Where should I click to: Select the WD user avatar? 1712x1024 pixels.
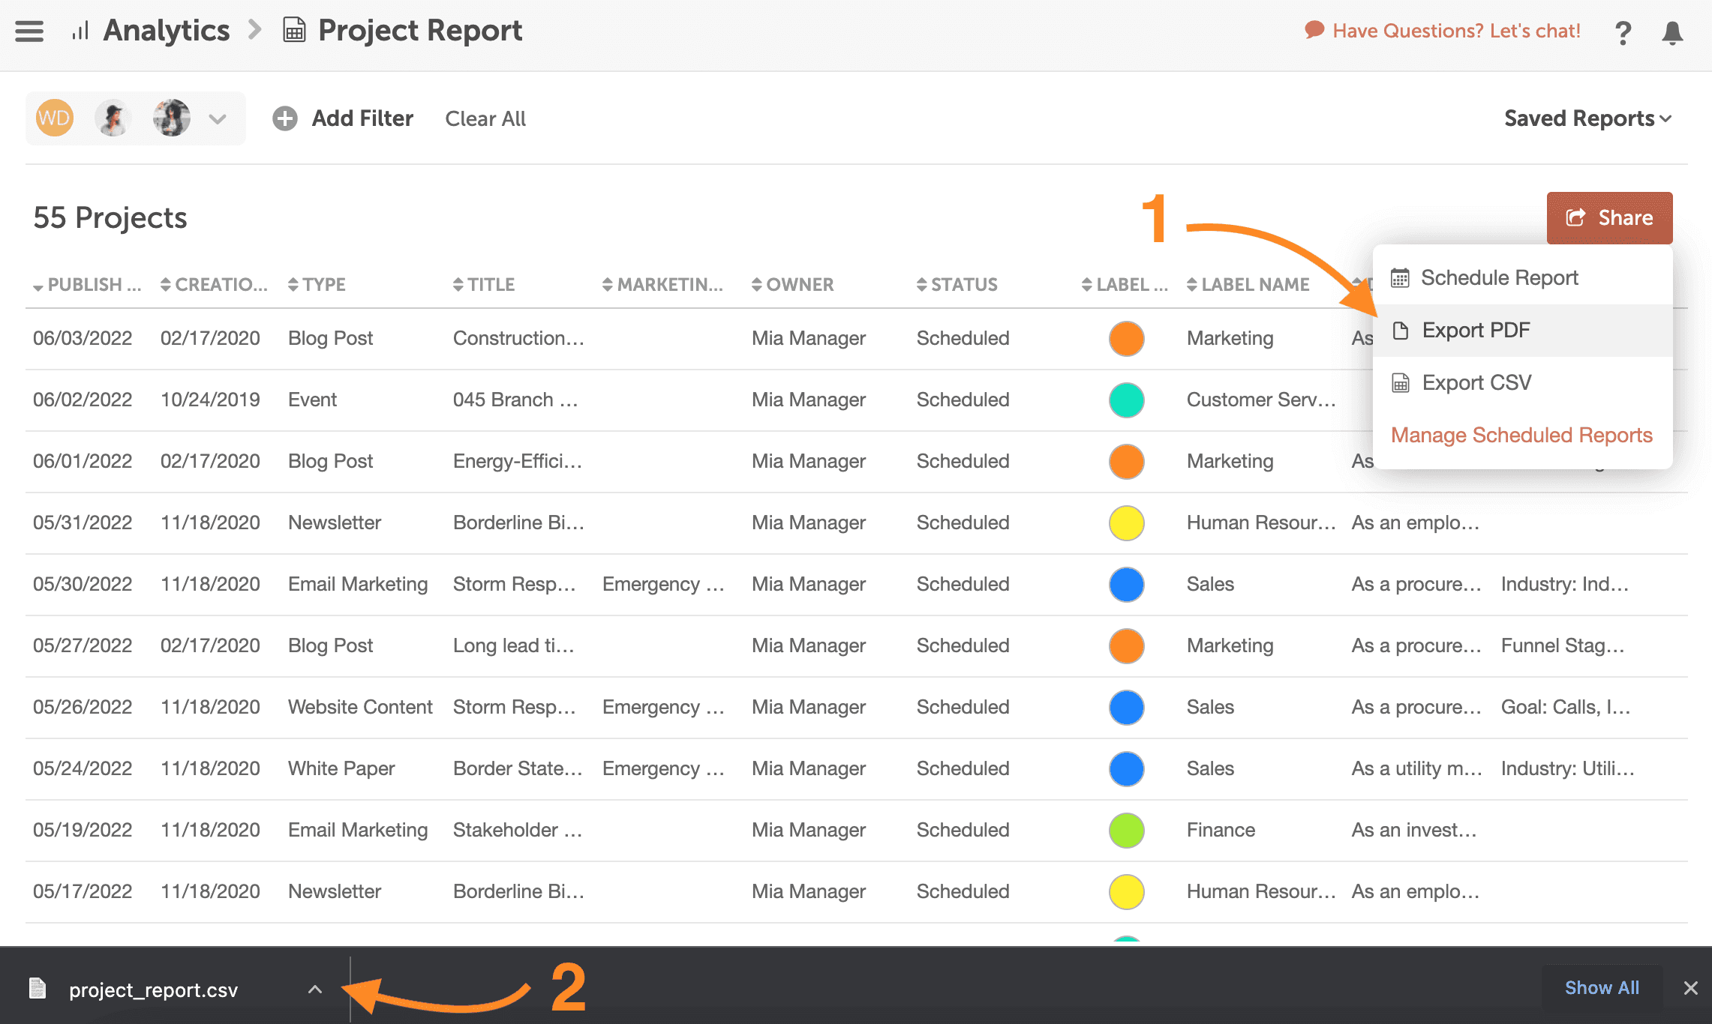(55, 118)
